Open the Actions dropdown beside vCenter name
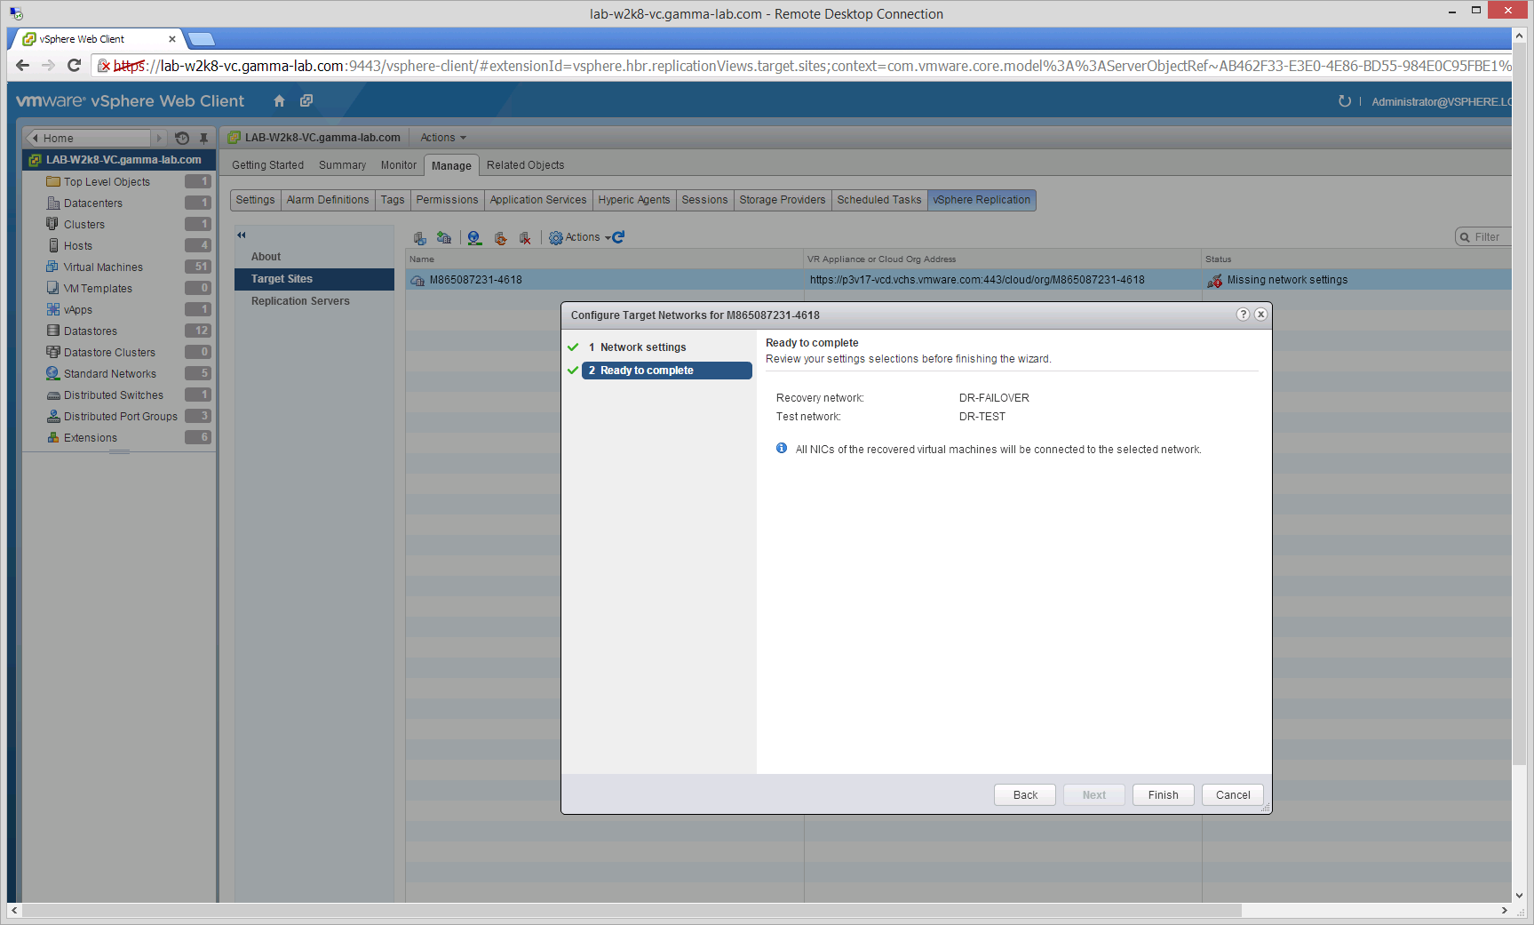This screenshot has height=925, width=1534. (442, 138)
